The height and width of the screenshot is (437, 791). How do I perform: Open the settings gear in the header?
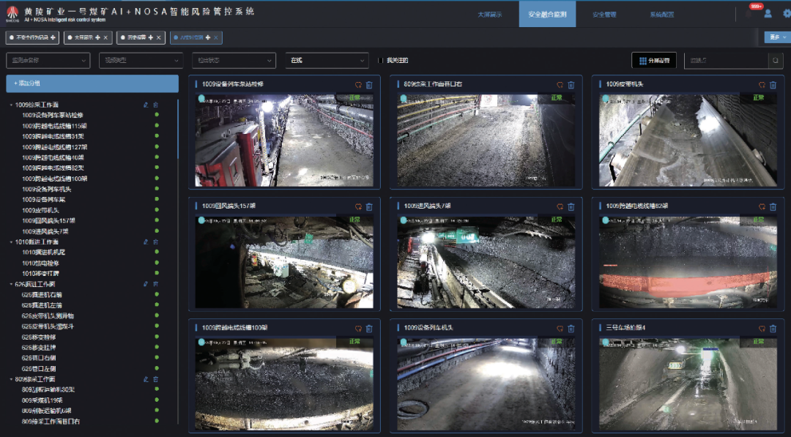787,14
